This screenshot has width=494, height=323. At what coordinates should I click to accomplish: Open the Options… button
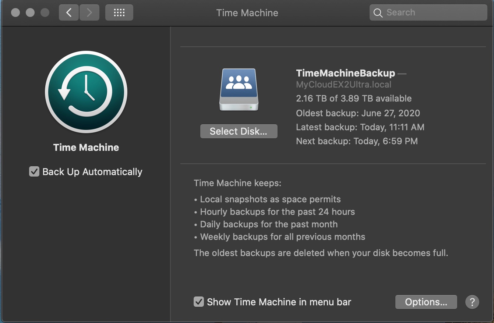[426, 302]
